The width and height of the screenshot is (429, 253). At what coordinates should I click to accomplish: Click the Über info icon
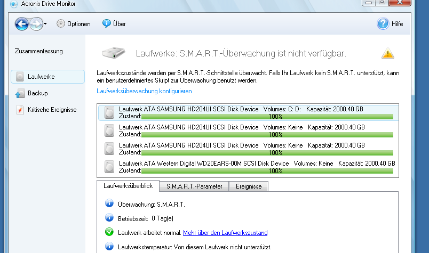(x=106, y=23)
